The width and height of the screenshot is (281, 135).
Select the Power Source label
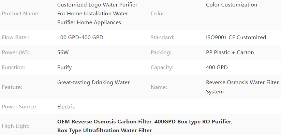tap(19, 107)
